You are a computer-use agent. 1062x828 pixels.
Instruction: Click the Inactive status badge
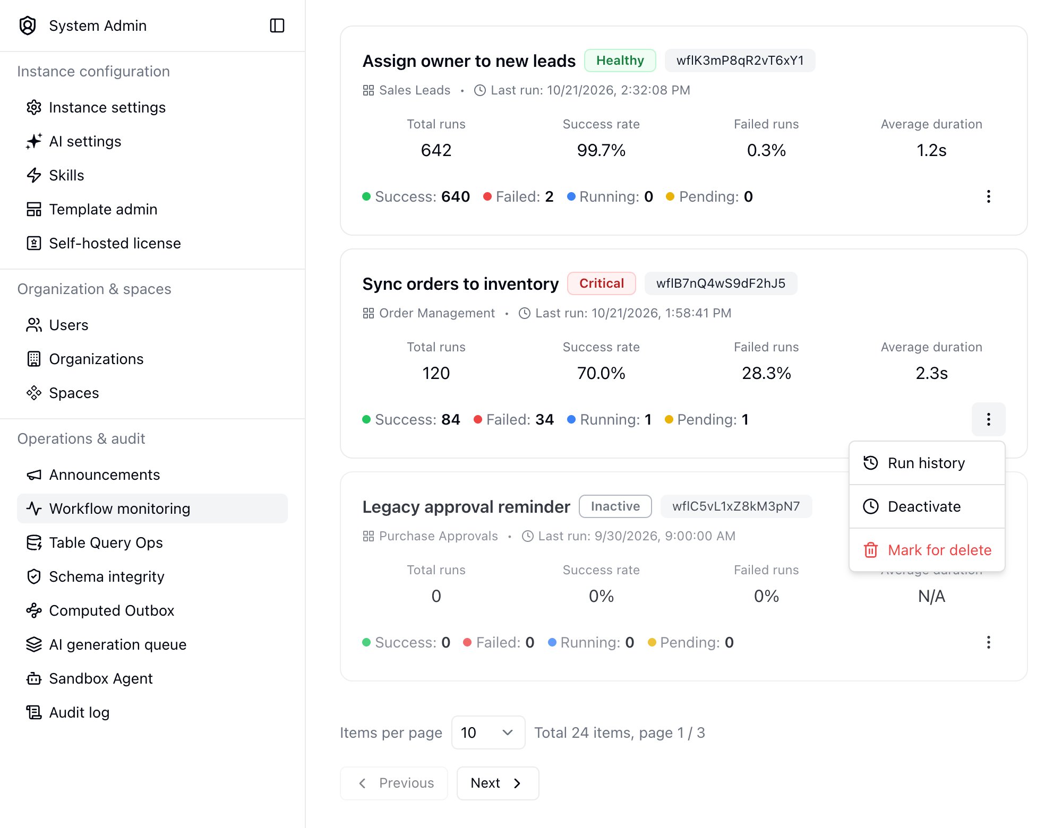tap(615, 506)
